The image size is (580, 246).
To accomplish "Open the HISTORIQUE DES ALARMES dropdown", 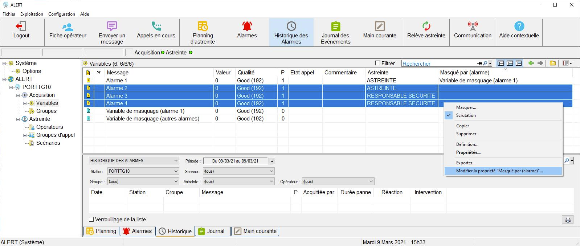I will click(x=176, y=161).
